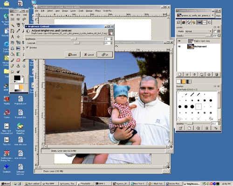Toggle Keep Transparency checkbox beside Mode
Screen dimensions: 233x186
pos(215,31)
